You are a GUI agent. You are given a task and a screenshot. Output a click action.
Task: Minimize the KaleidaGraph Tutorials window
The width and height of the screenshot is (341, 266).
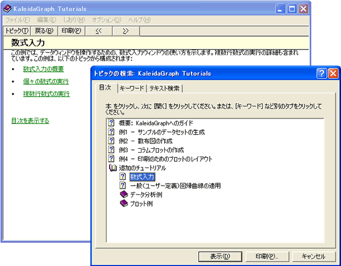tap(280, 9)
